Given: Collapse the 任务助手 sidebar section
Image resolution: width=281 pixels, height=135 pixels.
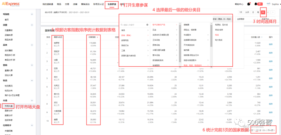Looking at the screenshot, I should tap(32, 125).
